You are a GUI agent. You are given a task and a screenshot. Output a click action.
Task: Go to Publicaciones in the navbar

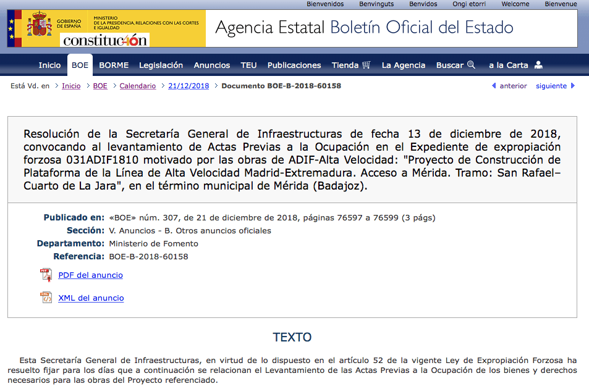click(x=294, y=65)
